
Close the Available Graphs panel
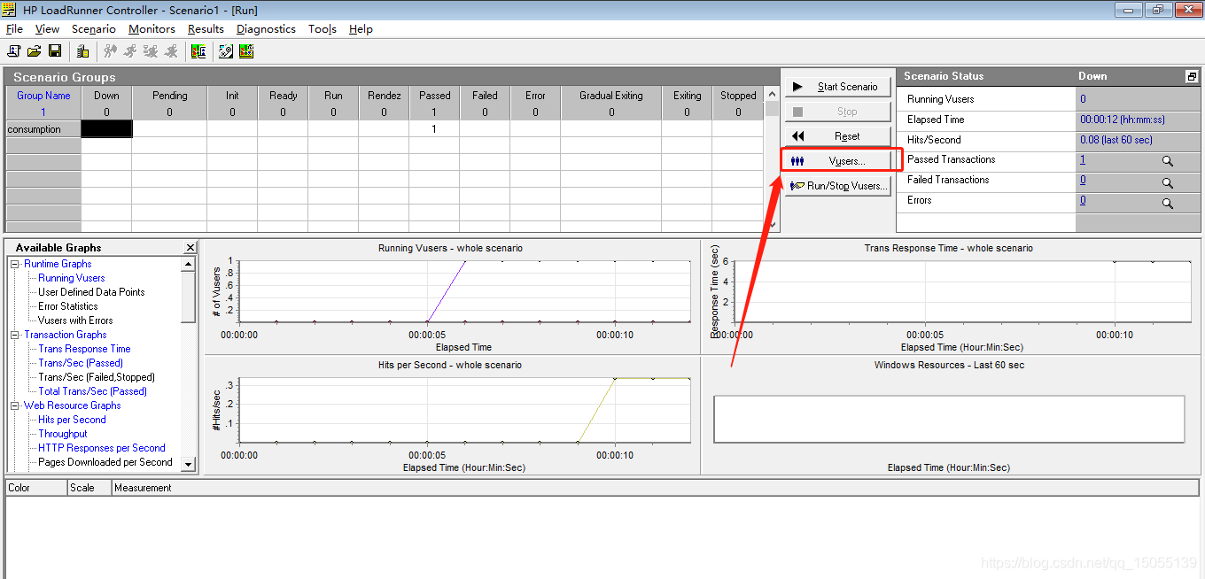(190, 248)
